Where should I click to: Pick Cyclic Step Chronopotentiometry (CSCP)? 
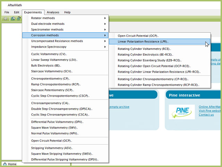[x=65, y=96]
